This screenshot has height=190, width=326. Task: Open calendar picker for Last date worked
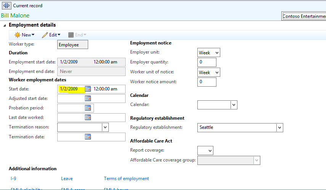click(x=88, y=117)
